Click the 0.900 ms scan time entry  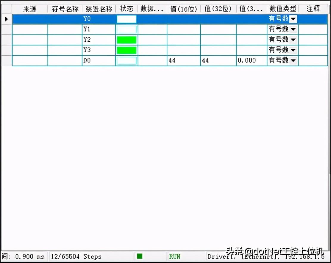(29, 256)
